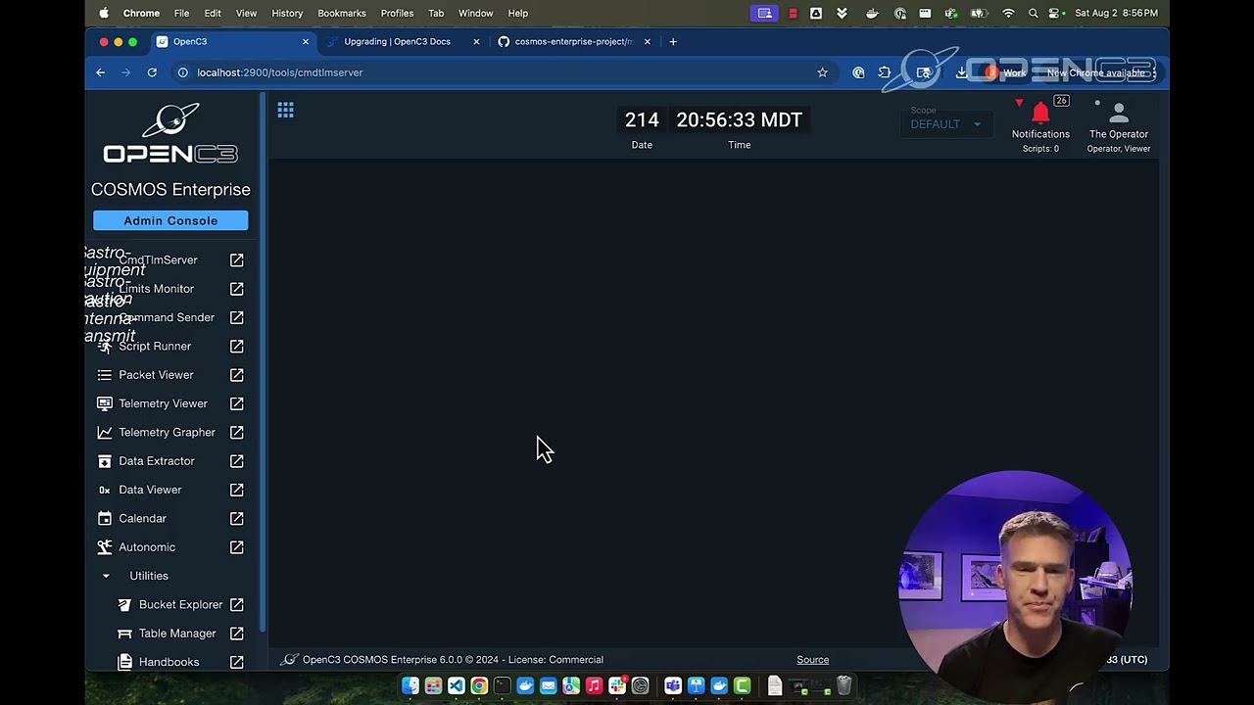Screen dimensions: 1254x705
Task: Follow the Source link in footer
Action: point(812,660)
